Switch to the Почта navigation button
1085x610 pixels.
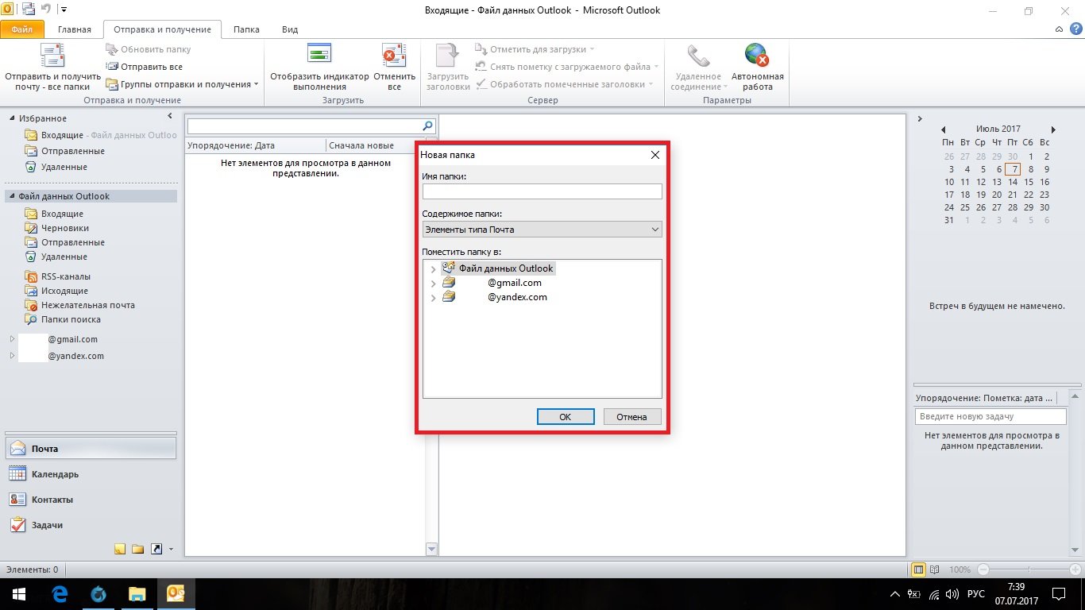91,448
